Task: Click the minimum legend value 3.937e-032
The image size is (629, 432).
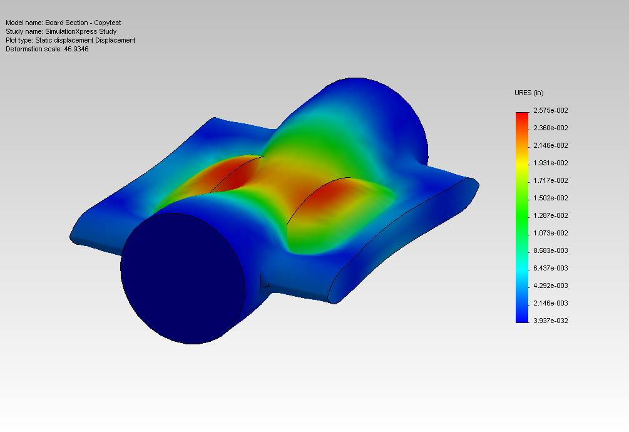Action: [x=550, y=321]
